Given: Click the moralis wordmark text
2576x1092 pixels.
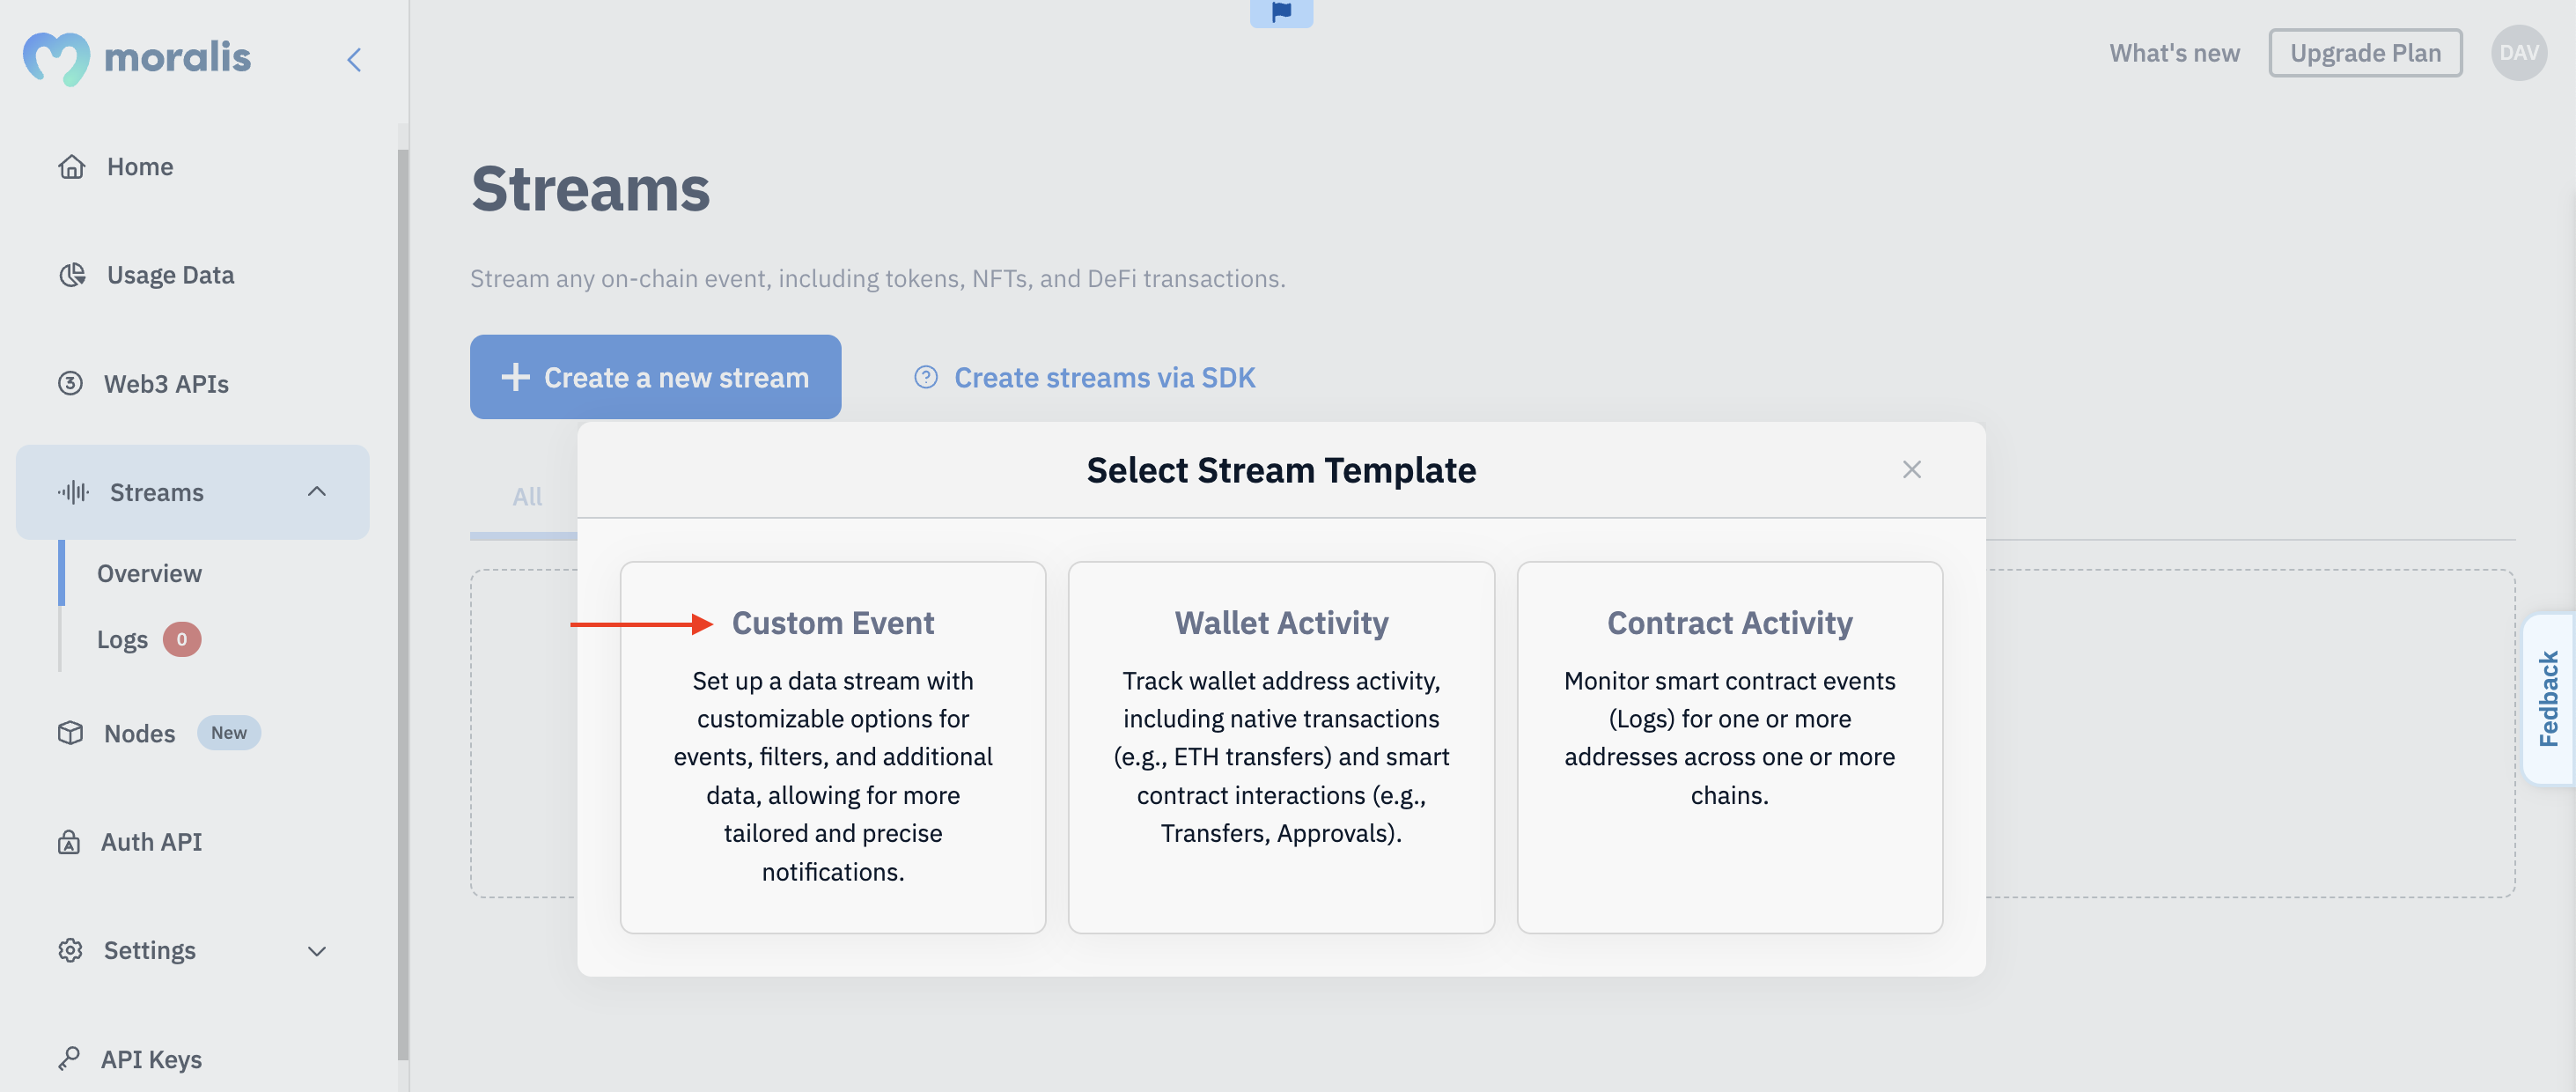Looking at the screenshot, I should click(x=177, y=57).
